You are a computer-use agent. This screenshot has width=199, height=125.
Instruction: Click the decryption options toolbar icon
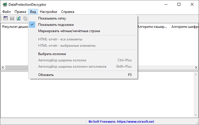[5, 18]
